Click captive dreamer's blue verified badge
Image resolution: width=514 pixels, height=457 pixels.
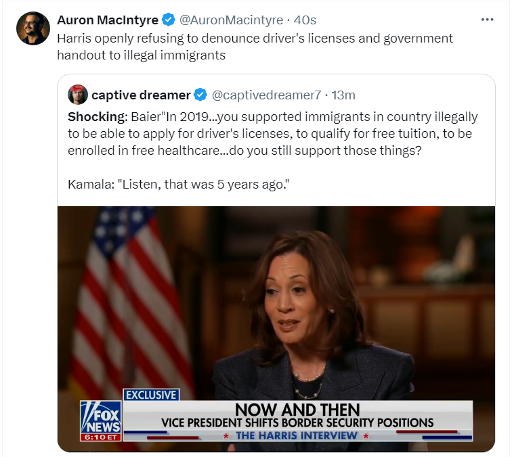point(200,95)
